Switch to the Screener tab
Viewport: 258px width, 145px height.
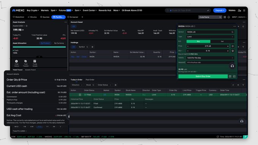pos(73,17)
